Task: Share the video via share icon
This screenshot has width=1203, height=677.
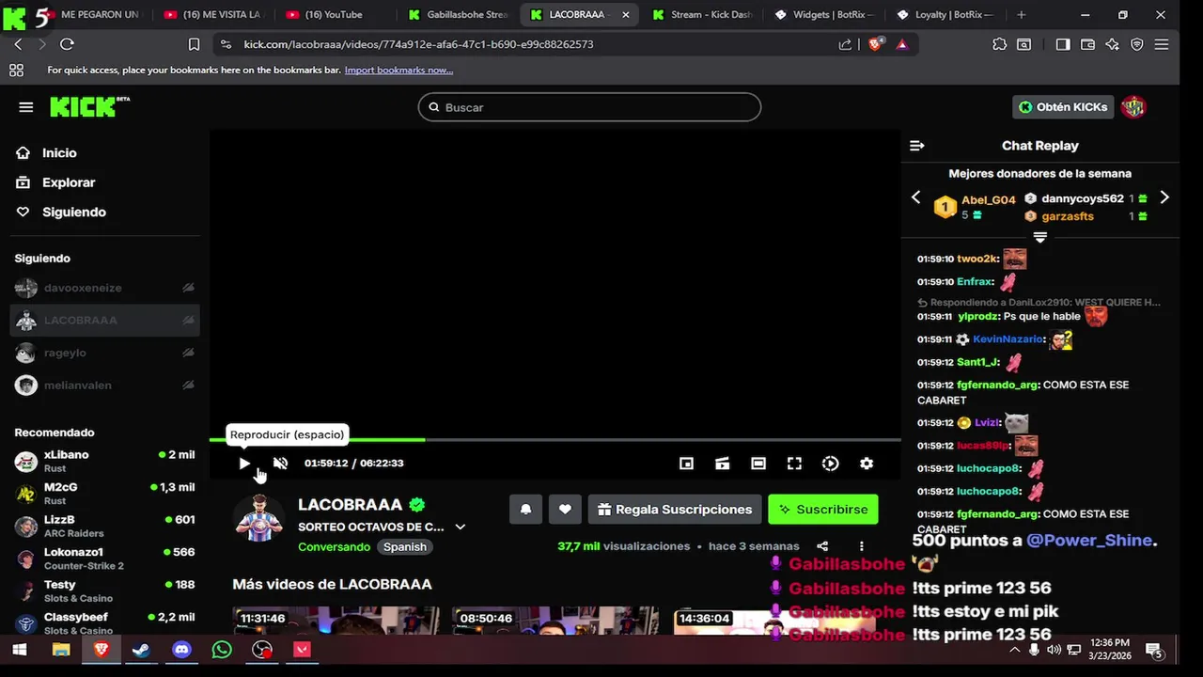Action: 822,546
